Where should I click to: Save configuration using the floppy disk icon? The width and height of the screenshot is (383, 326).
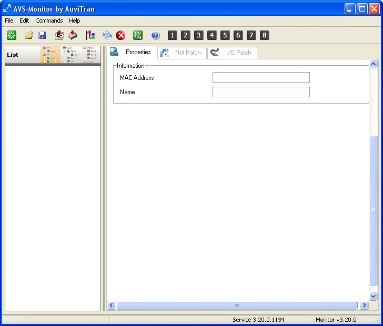(x=42, y=35)
